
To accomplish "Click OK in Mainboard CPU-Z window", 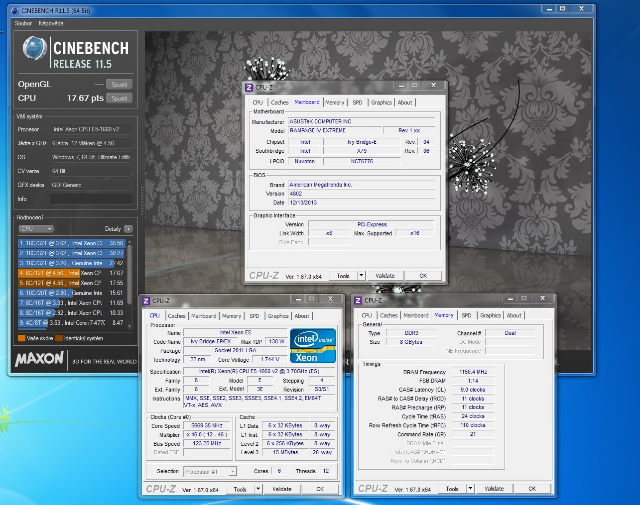I will 423,276.
